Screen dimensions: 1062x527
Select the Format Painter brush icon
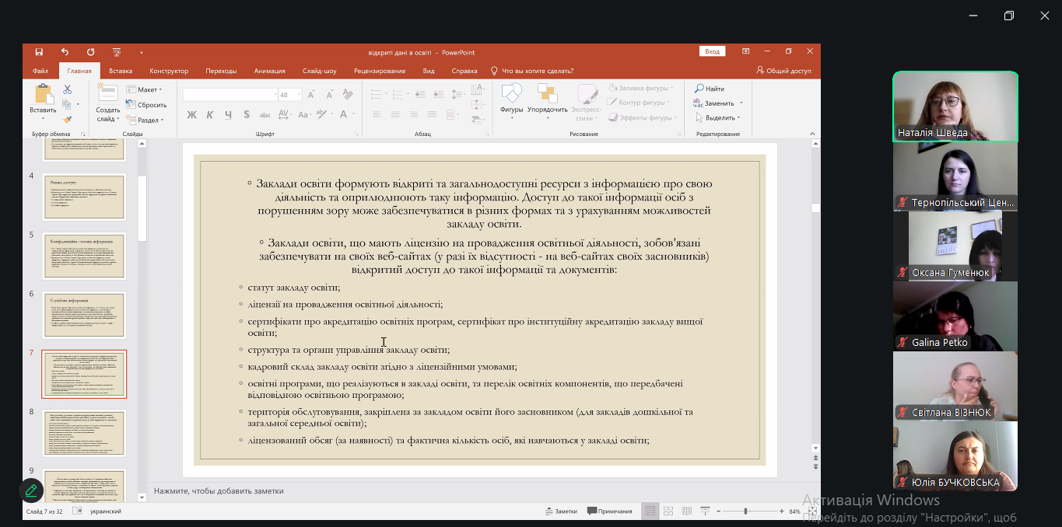pyautogui.click(x=68, y=120)
